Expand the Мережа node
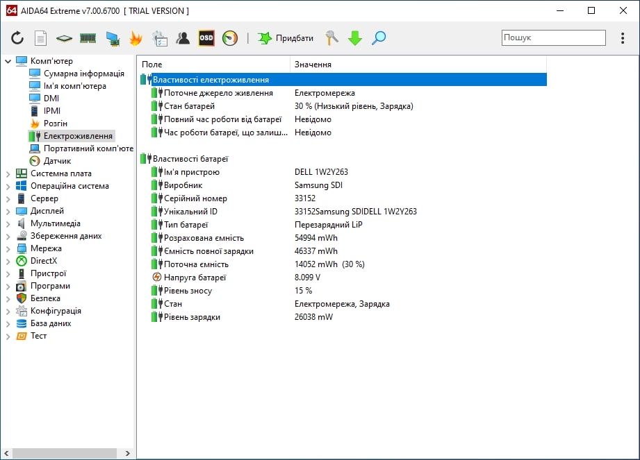The height and width of the screenshot is (460, 640). 8,249
